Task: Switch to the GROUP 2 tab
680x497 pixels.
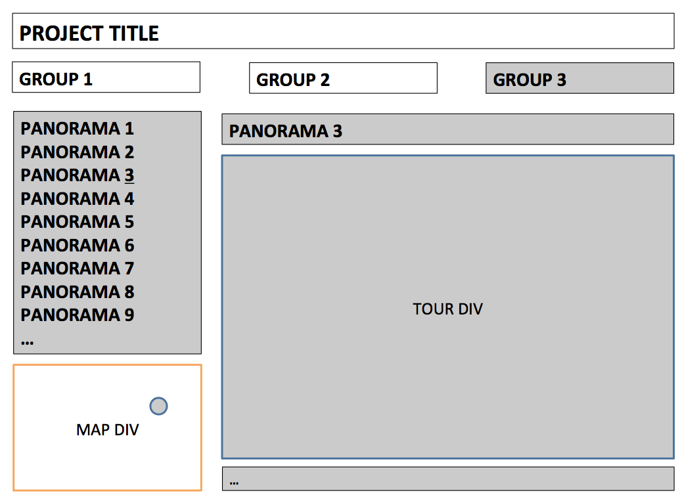Action: [343, 78]
